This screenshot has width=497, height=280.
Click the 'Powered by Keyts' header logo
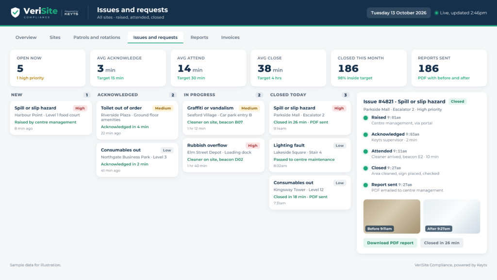point(71,13)
